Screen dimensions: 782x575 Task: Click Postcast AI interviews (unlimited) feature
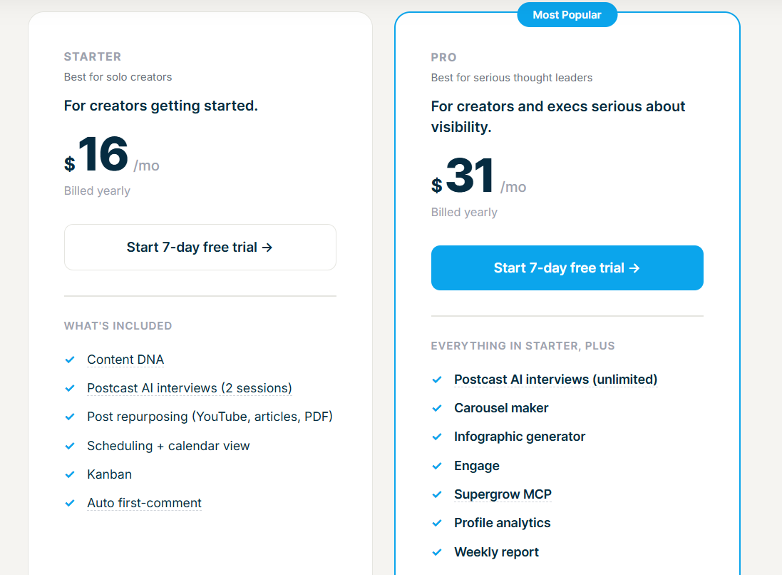(x=555, y=380)
